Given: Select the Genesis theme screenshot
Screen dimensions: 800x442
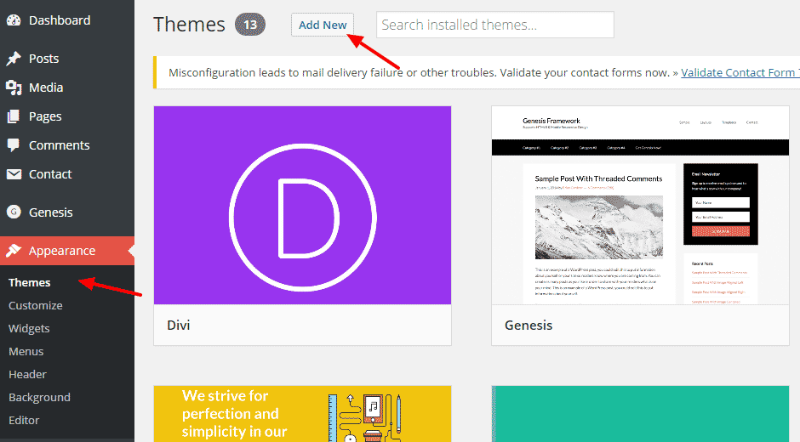Looking at the screenshot, I should (640, 205).
